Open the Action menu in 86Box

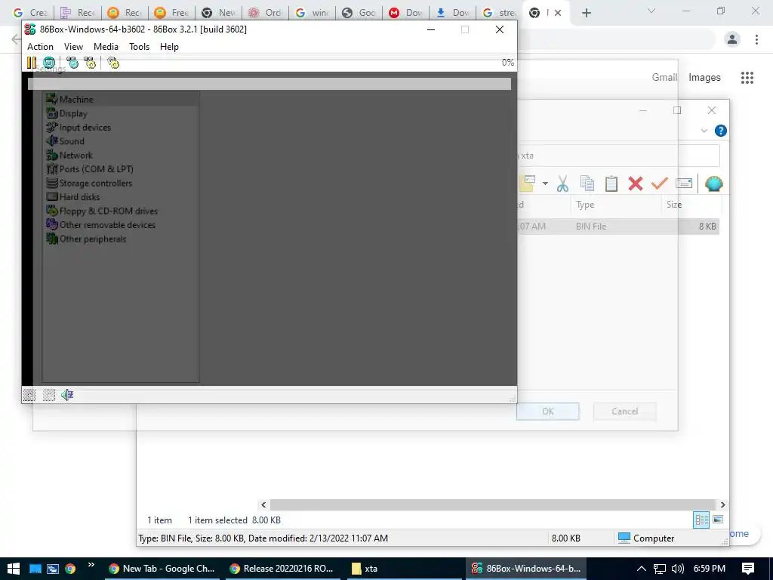(x=40, y=46)
